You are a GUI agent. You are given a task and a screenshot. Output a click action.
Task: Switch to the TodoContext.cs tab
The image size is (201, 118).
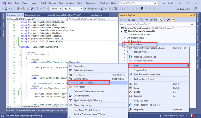32,15
